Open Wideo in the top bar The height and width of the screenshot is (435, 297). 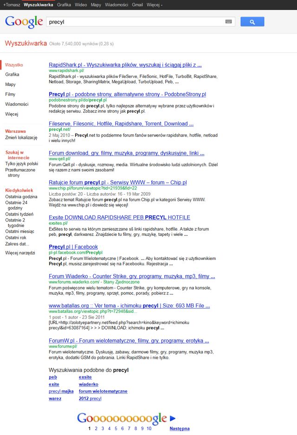81,5
